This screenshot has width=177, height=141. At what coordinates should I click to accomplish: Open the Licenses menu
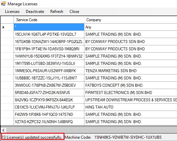pyautogui.click(x=12, y=12)
